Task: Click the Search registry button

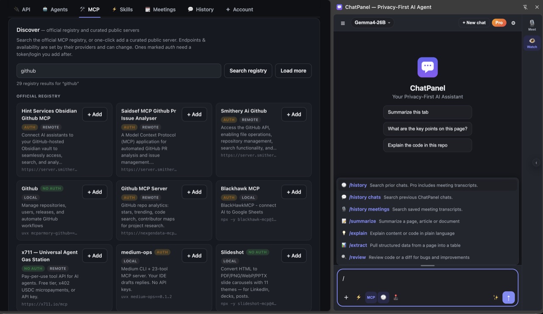Action: [x=248, y=71]
